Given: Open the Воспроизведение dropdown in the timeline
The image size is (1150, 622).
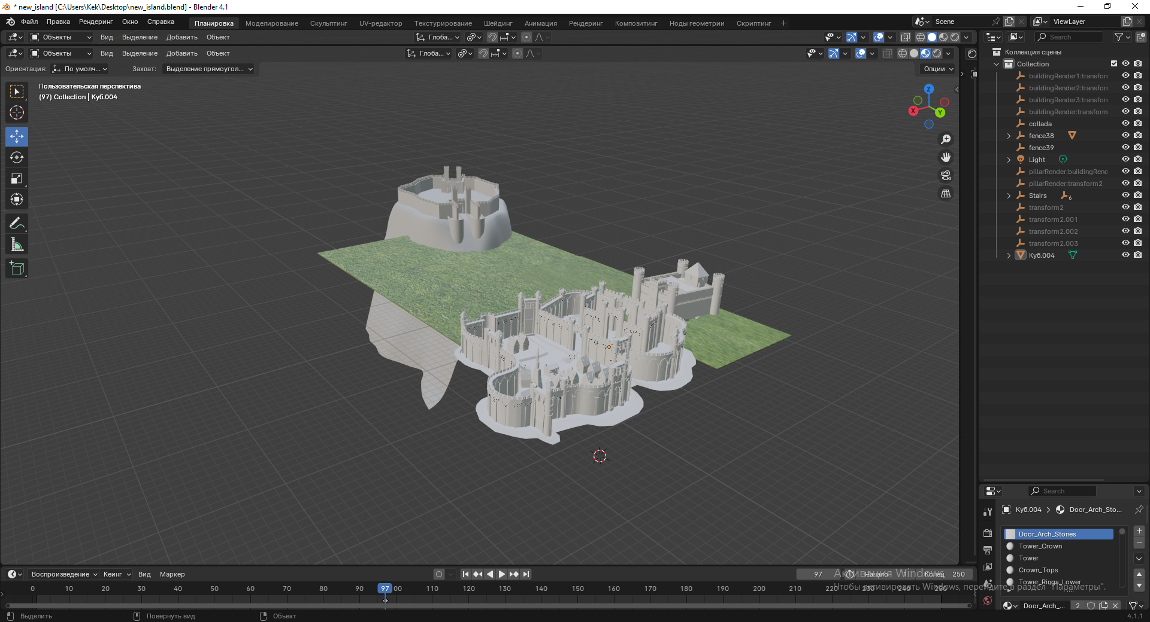Looking at the screenshot, I should (64, 574).
